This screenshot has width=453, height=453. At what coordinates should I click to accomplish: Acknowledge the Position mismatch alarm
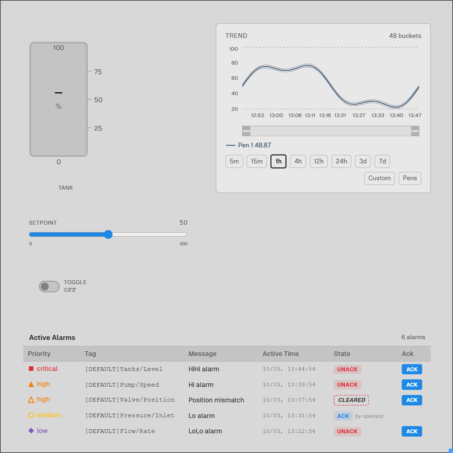[412, 400]
